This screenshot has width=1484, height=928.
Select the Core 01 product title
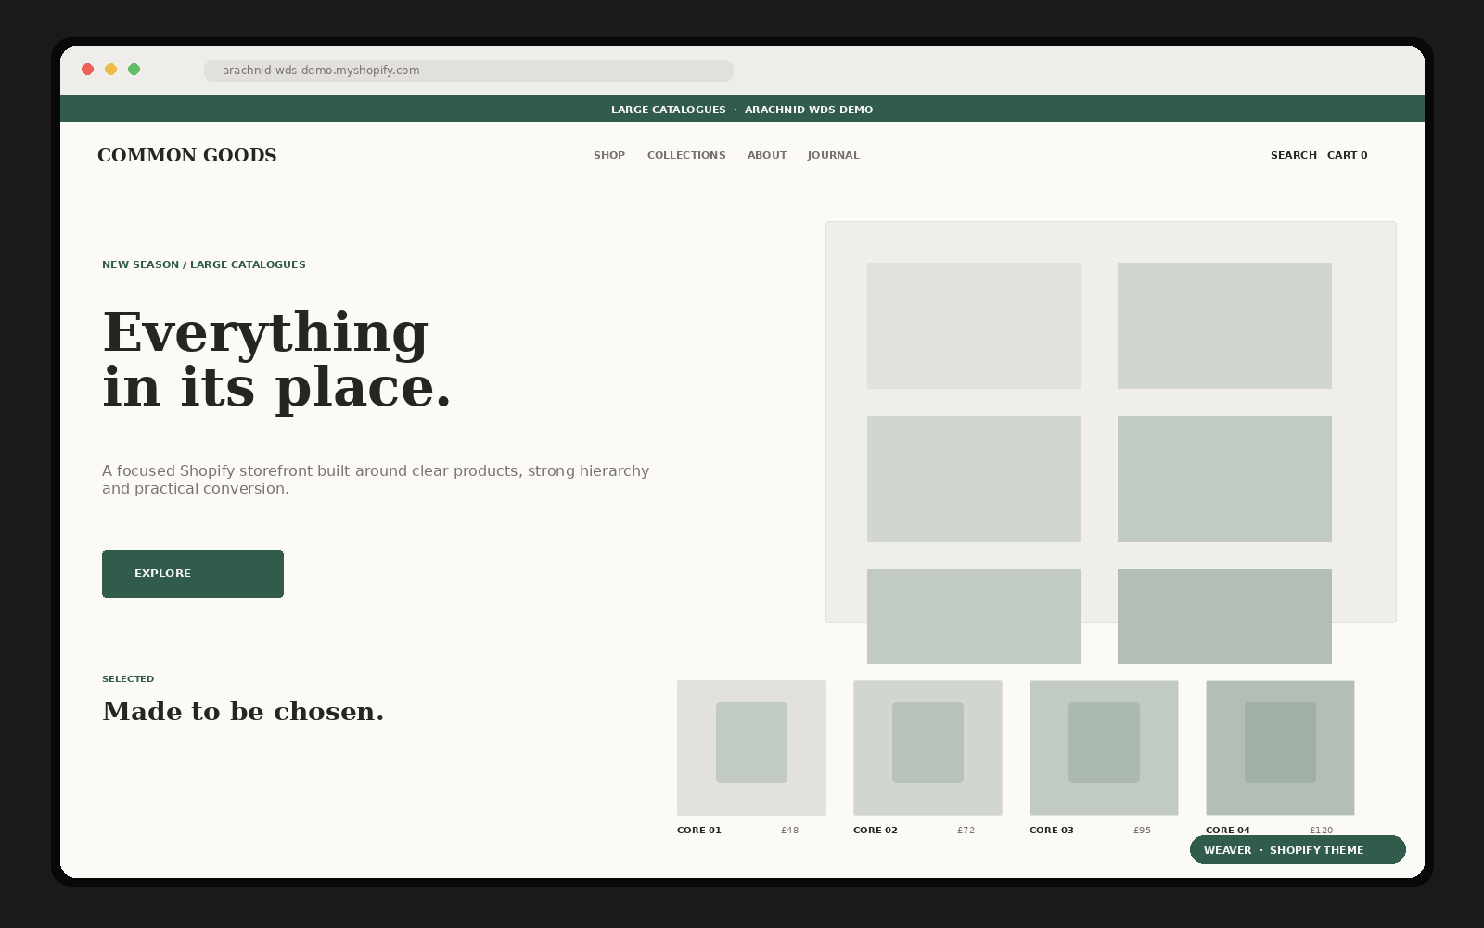point(699,831)
